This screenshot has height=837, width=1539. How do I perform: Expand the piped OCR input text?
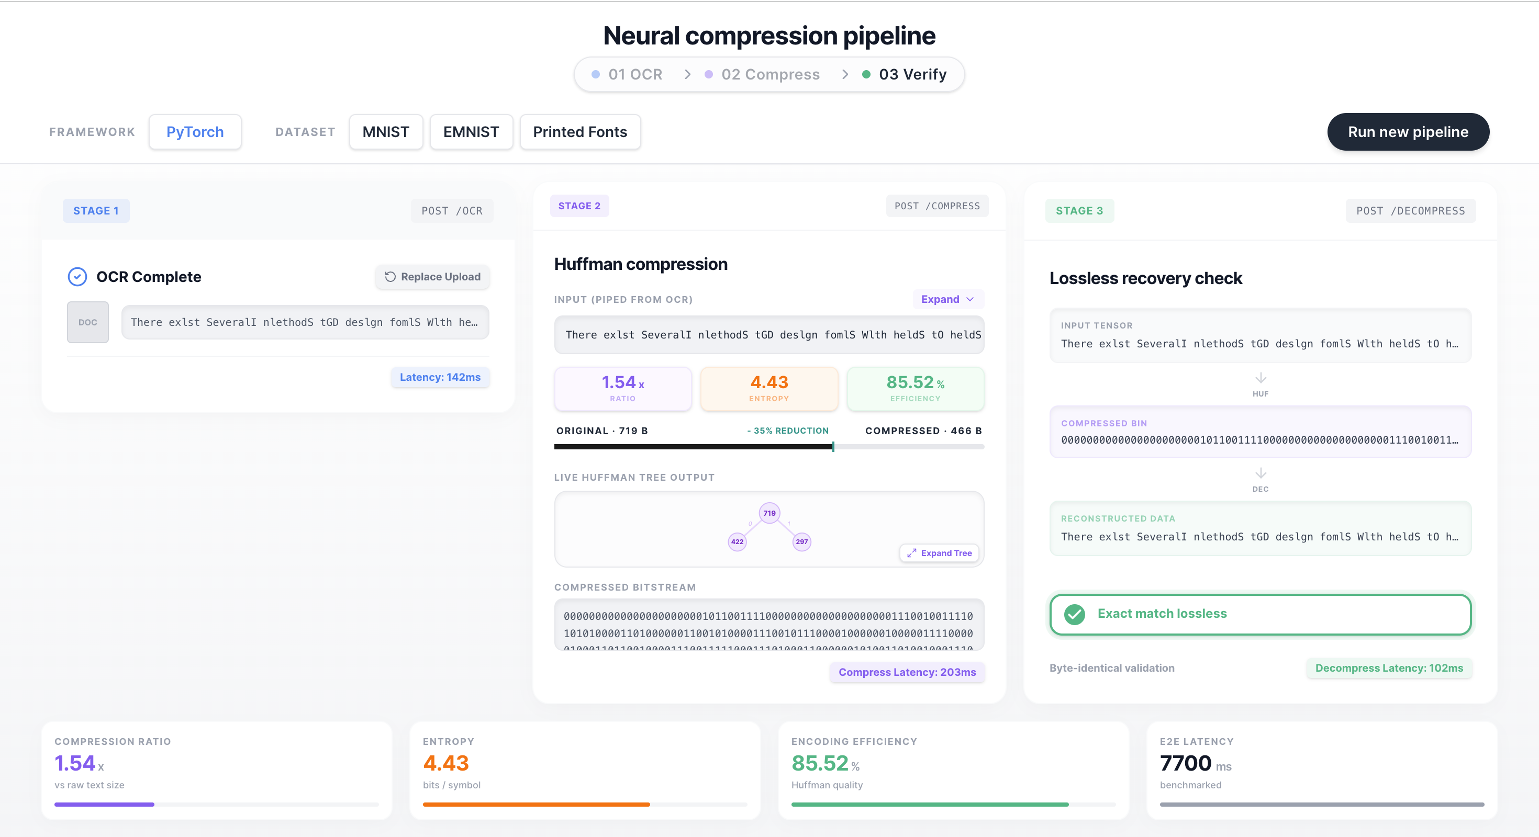[x=947, y=299]
